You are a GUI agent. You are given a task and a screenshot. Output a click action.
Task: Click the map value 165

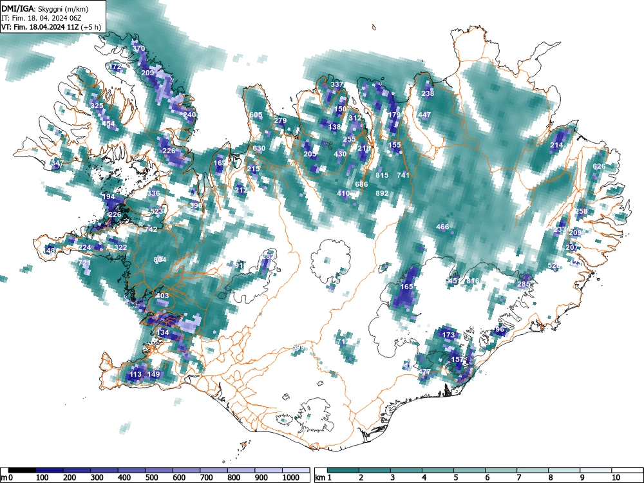(x=406, y=287)
